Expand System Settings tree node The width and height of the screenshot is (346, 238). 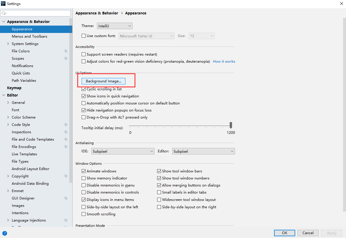pos(8,44)
